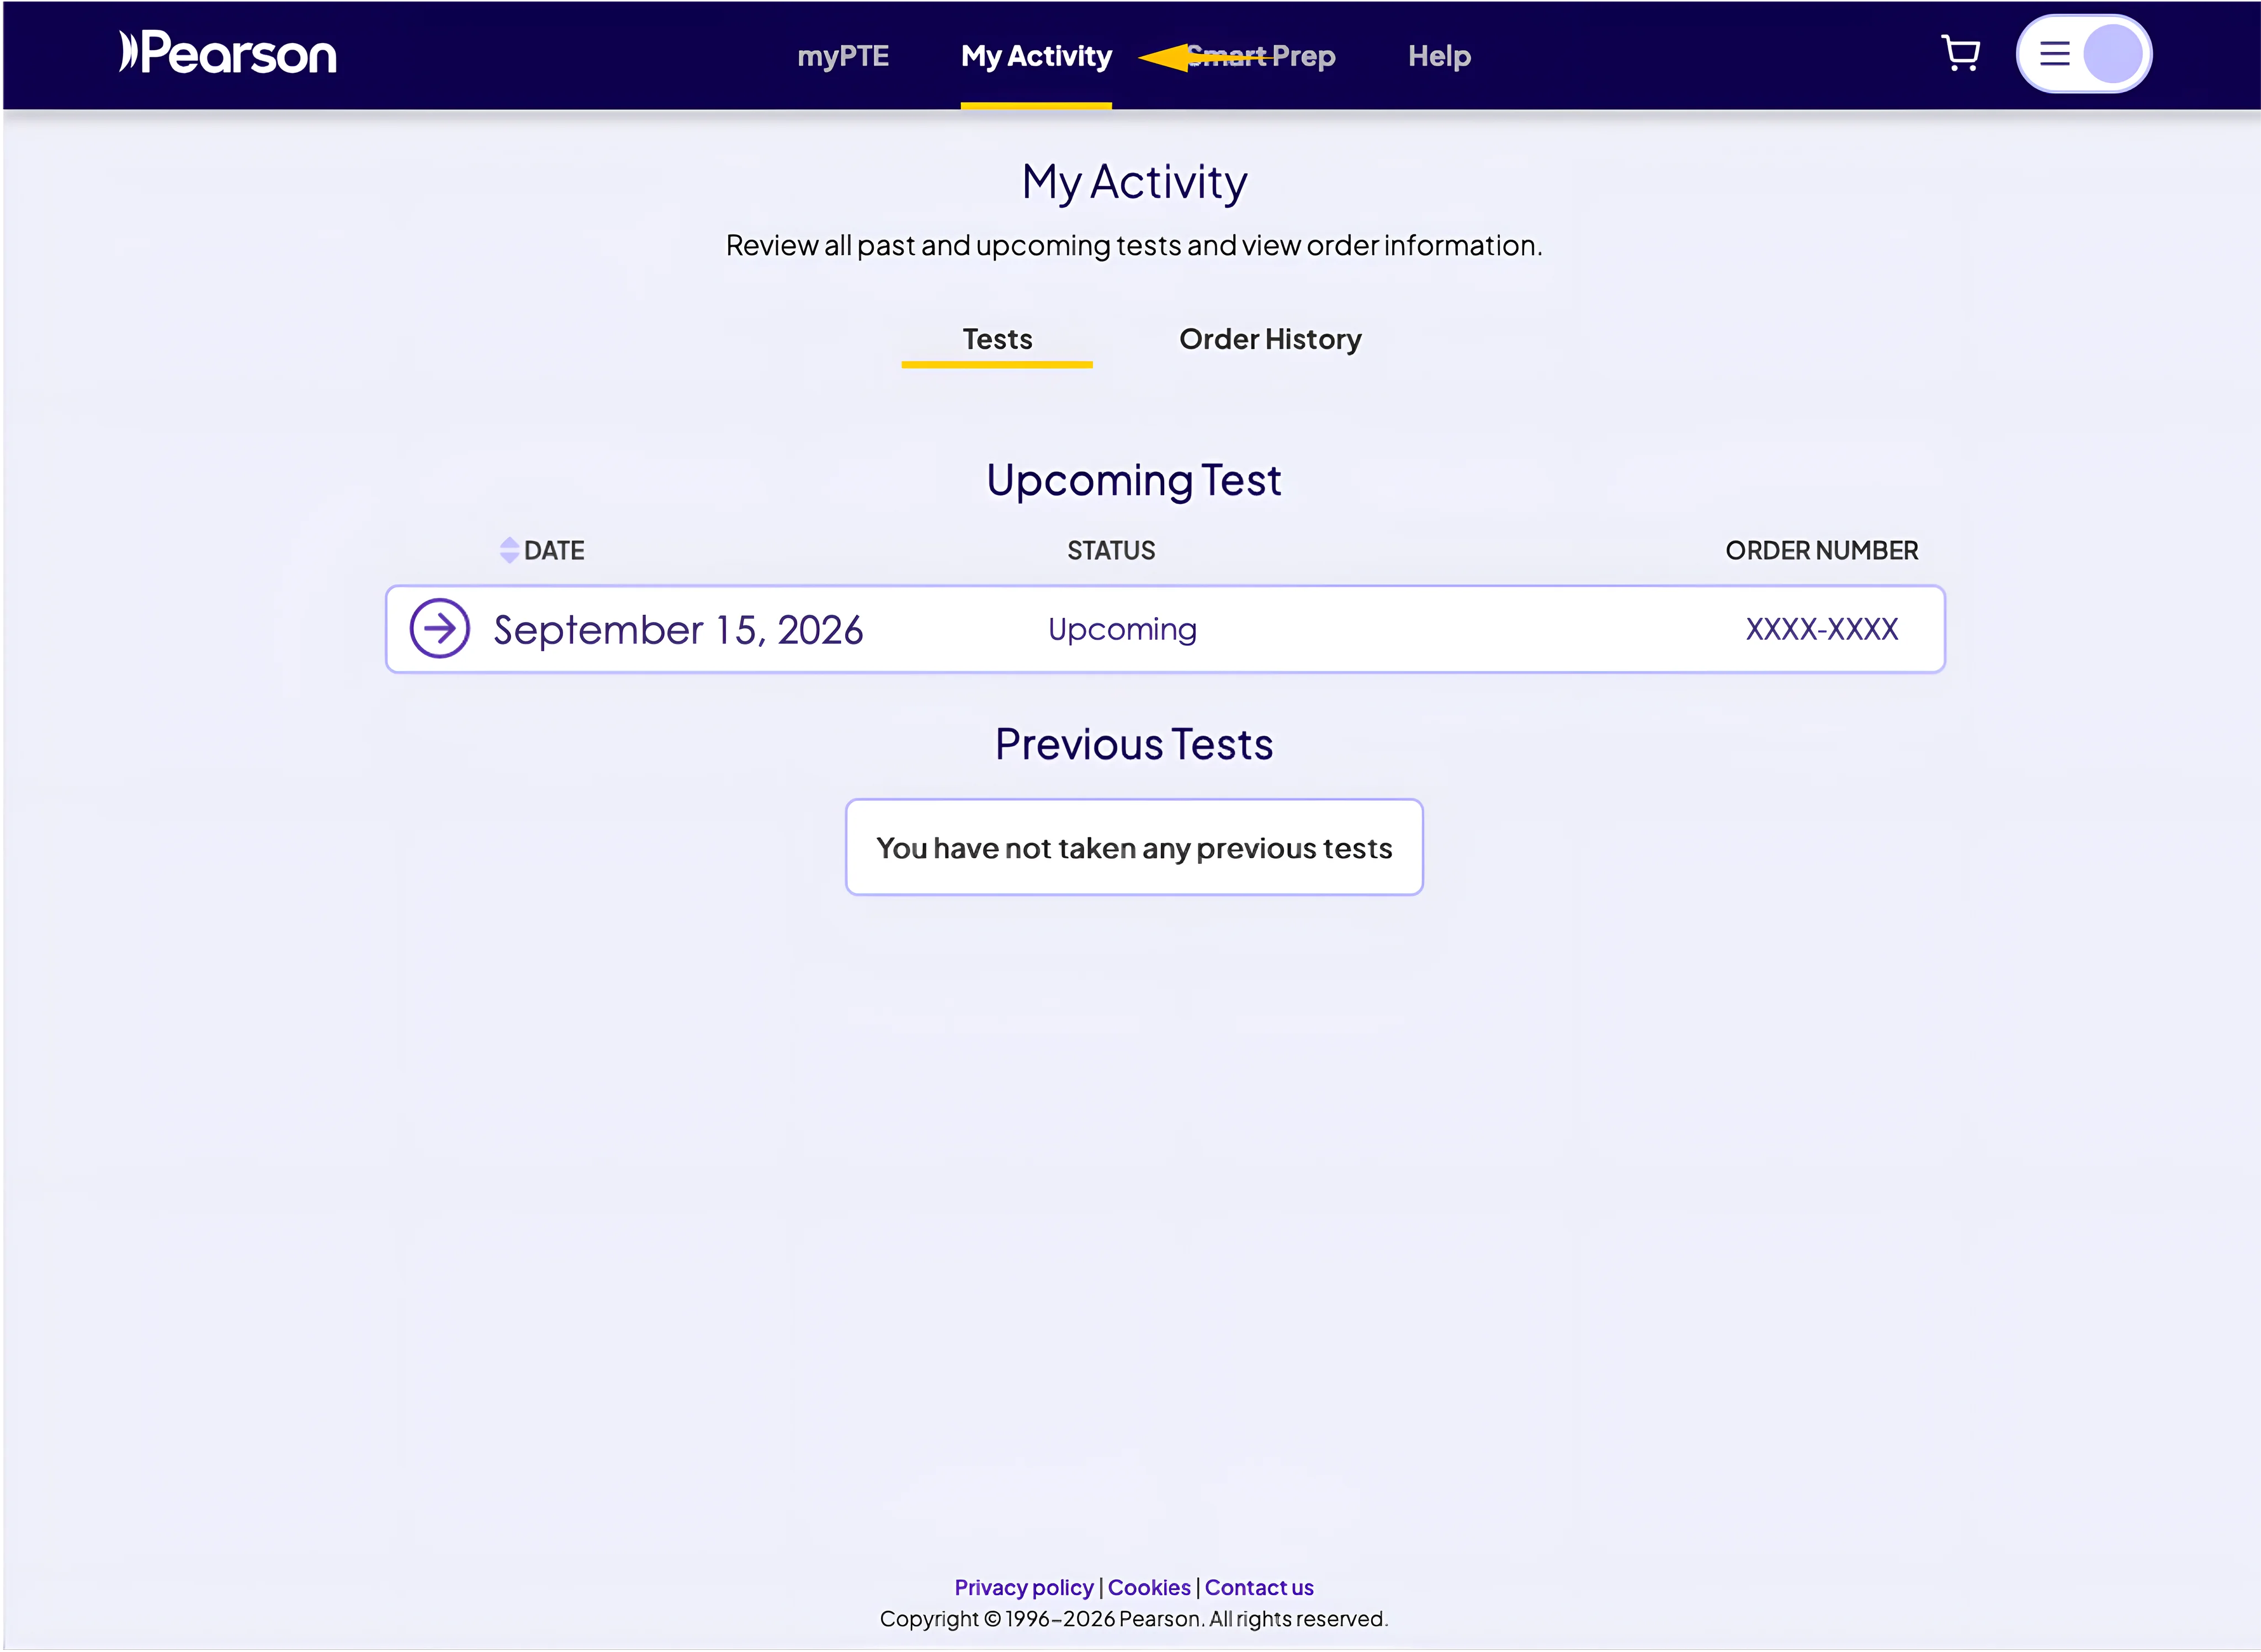Click the STATUS column header
Viewport: 2261px width, 1652px height.
[1111, 550]
